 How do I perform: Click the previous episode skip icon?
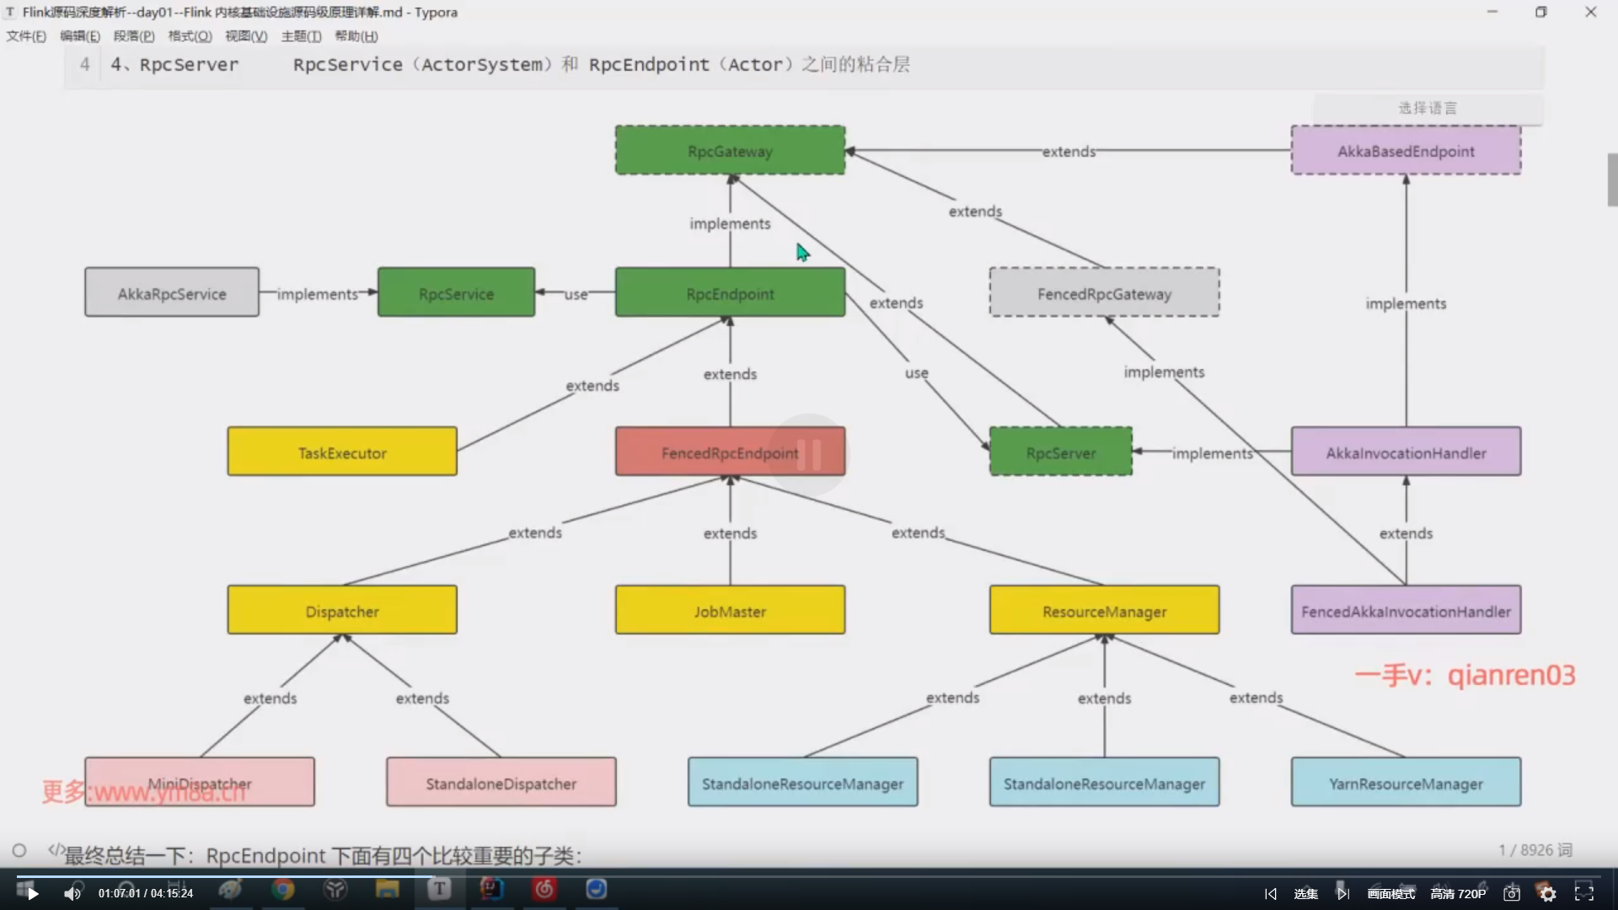(1271, 893)
